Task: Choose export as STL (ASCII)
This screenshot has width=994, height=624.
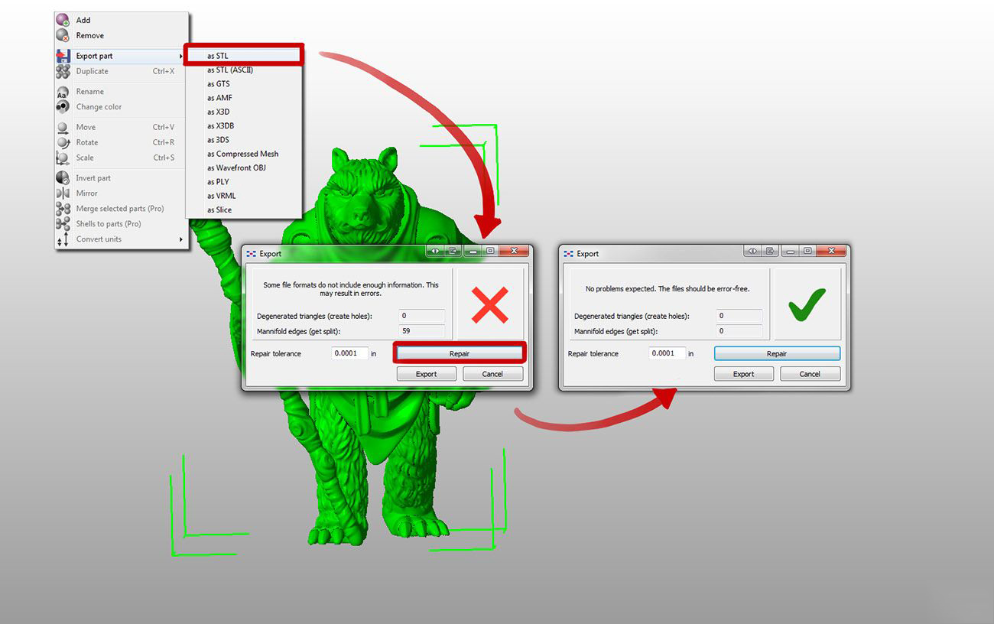Action: pos(245,70)
